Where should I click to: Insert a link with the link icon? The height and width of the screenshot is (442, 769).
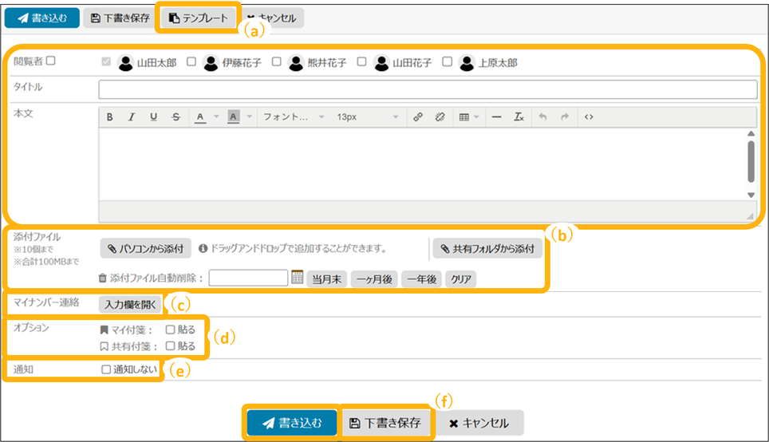click(x=417, y=117)
